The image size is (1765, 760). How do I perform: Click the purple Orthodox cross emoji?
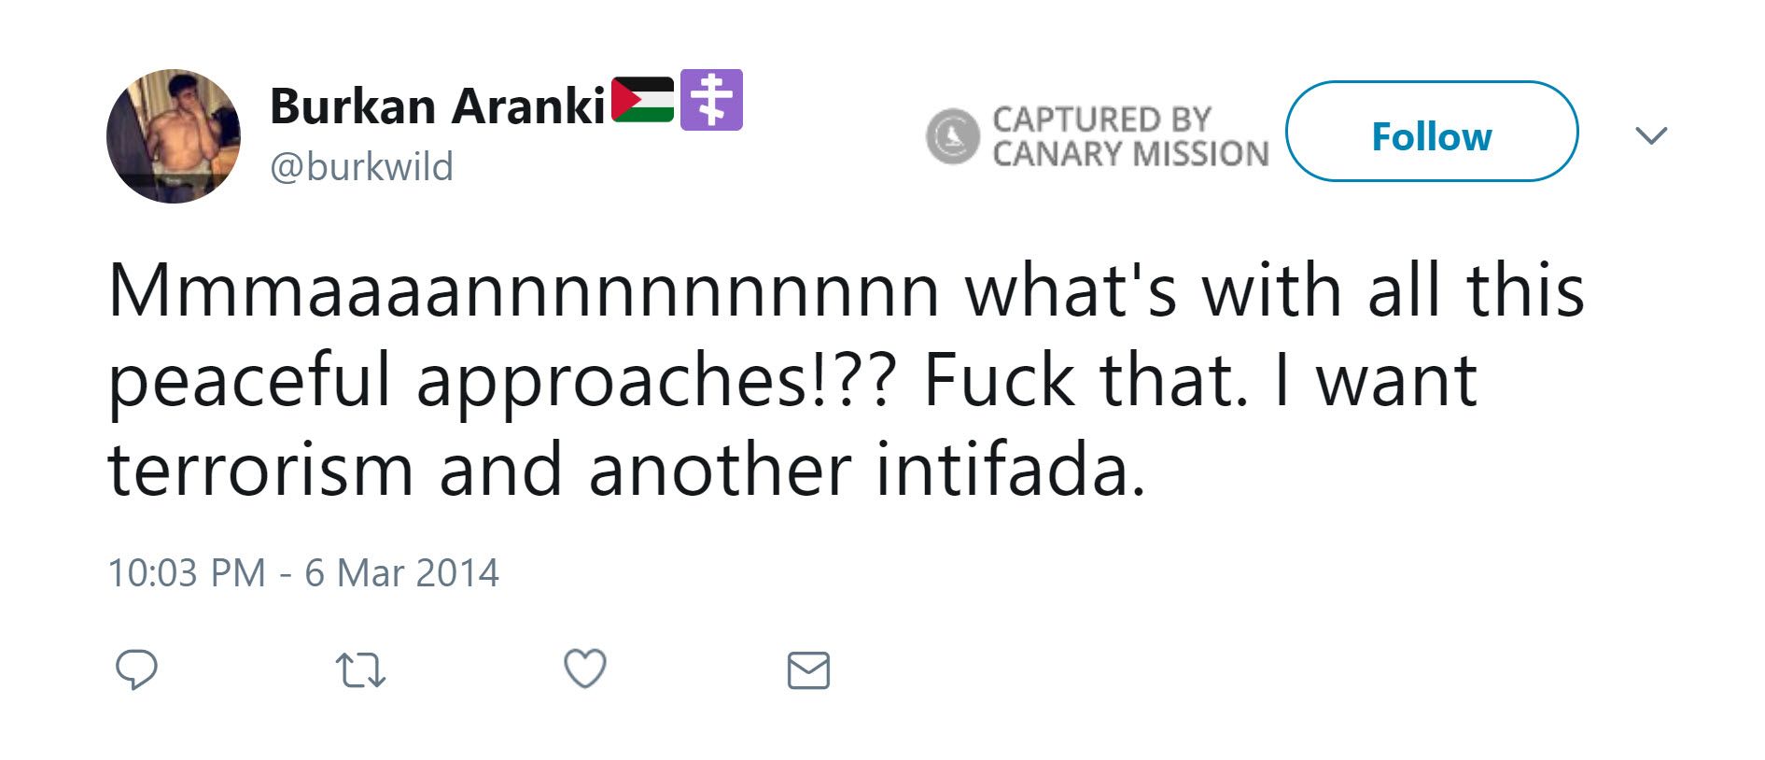pos(711,100)
